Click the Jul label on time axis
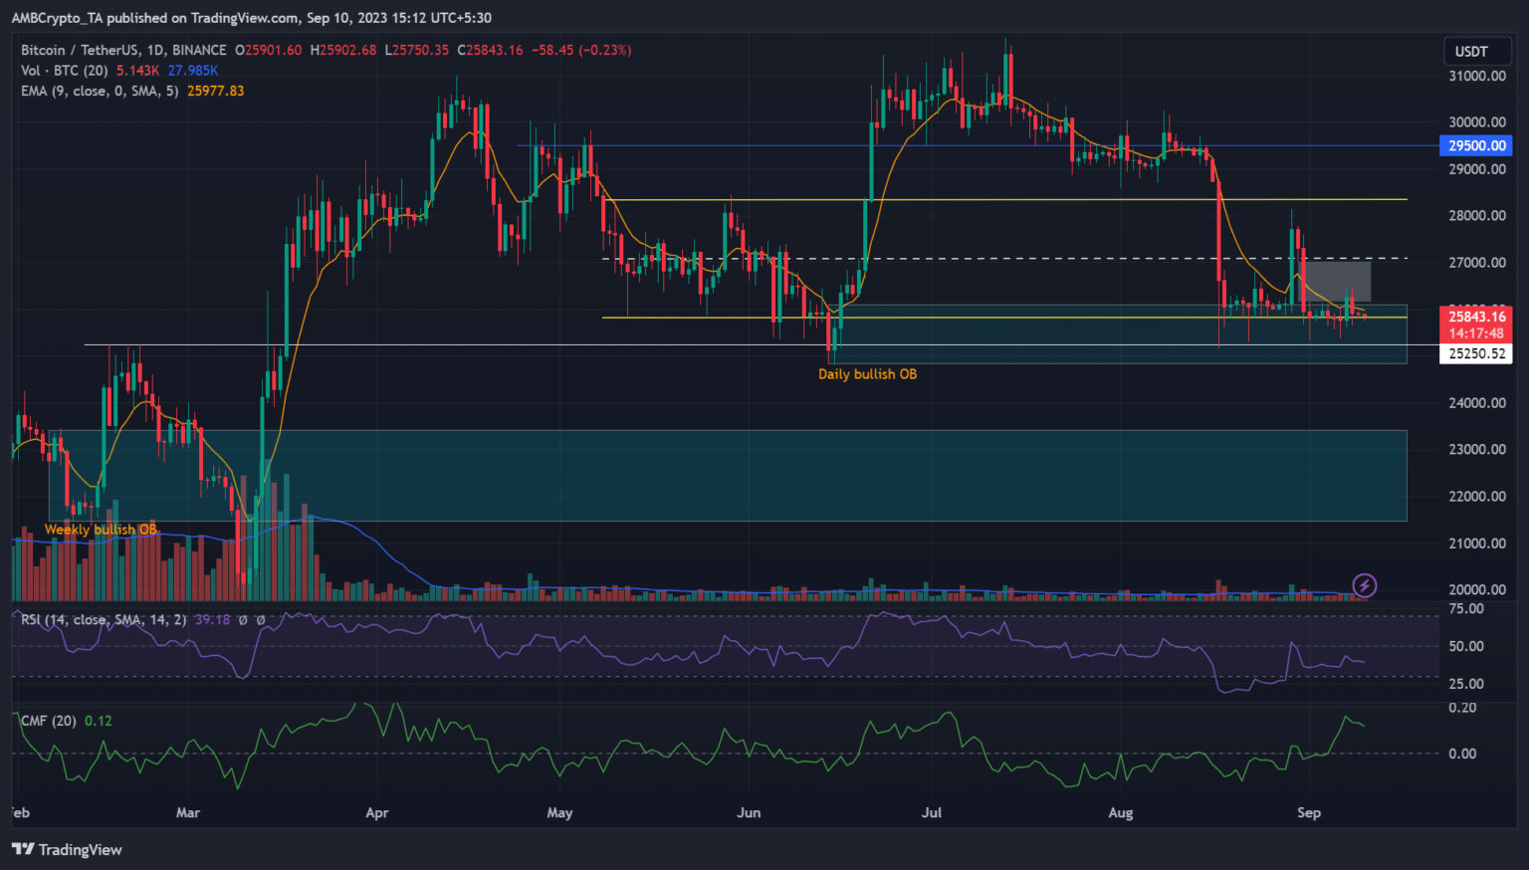 (x=931, y=813)
